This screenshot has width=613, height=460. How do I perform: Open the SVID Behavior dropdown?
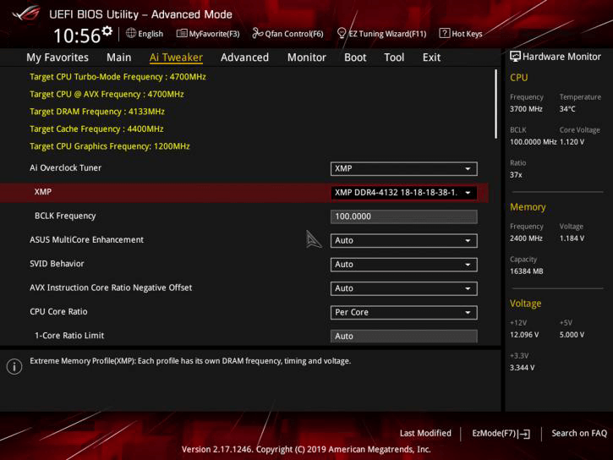point(403,264)
